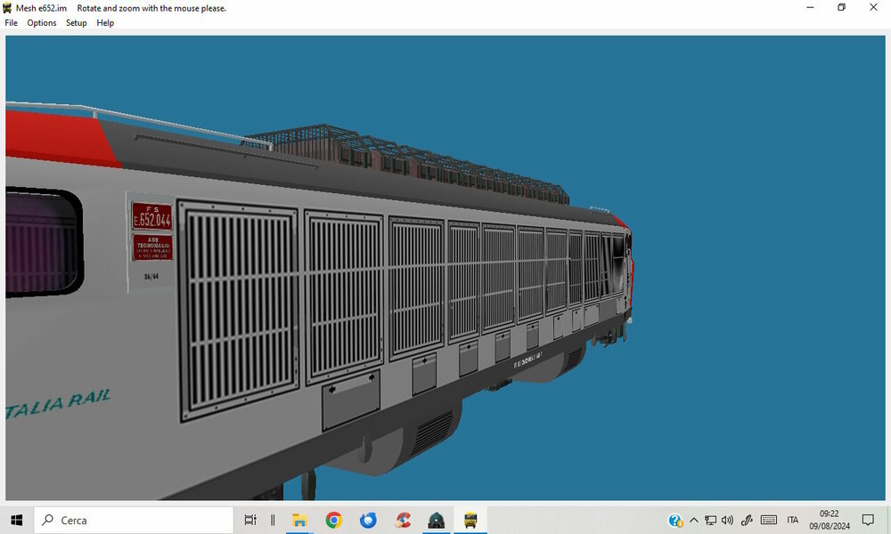Change ITA input language

point(793,520)
